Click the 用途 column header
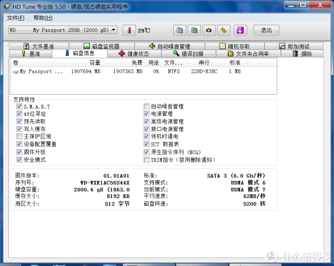This screenshot has width=334, height=266. pos(154,63)
